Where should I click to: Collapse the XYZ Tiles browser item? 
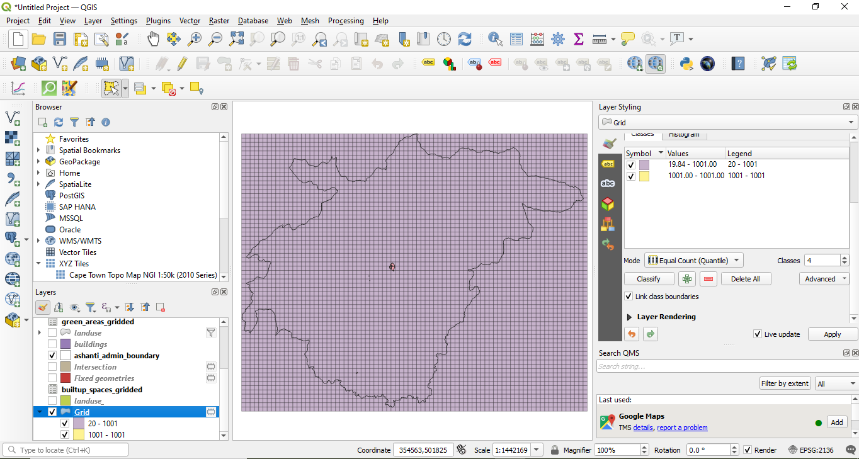38,264
